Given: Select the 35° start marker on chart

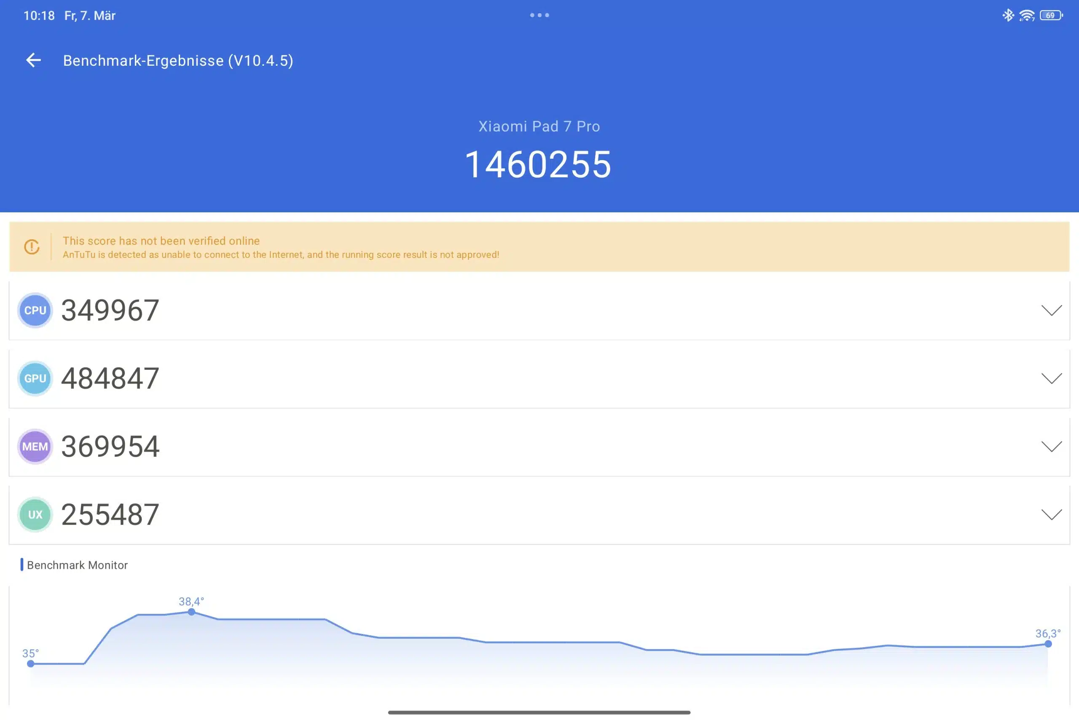Looking at the screenshot, I should (x=30, y=664).
